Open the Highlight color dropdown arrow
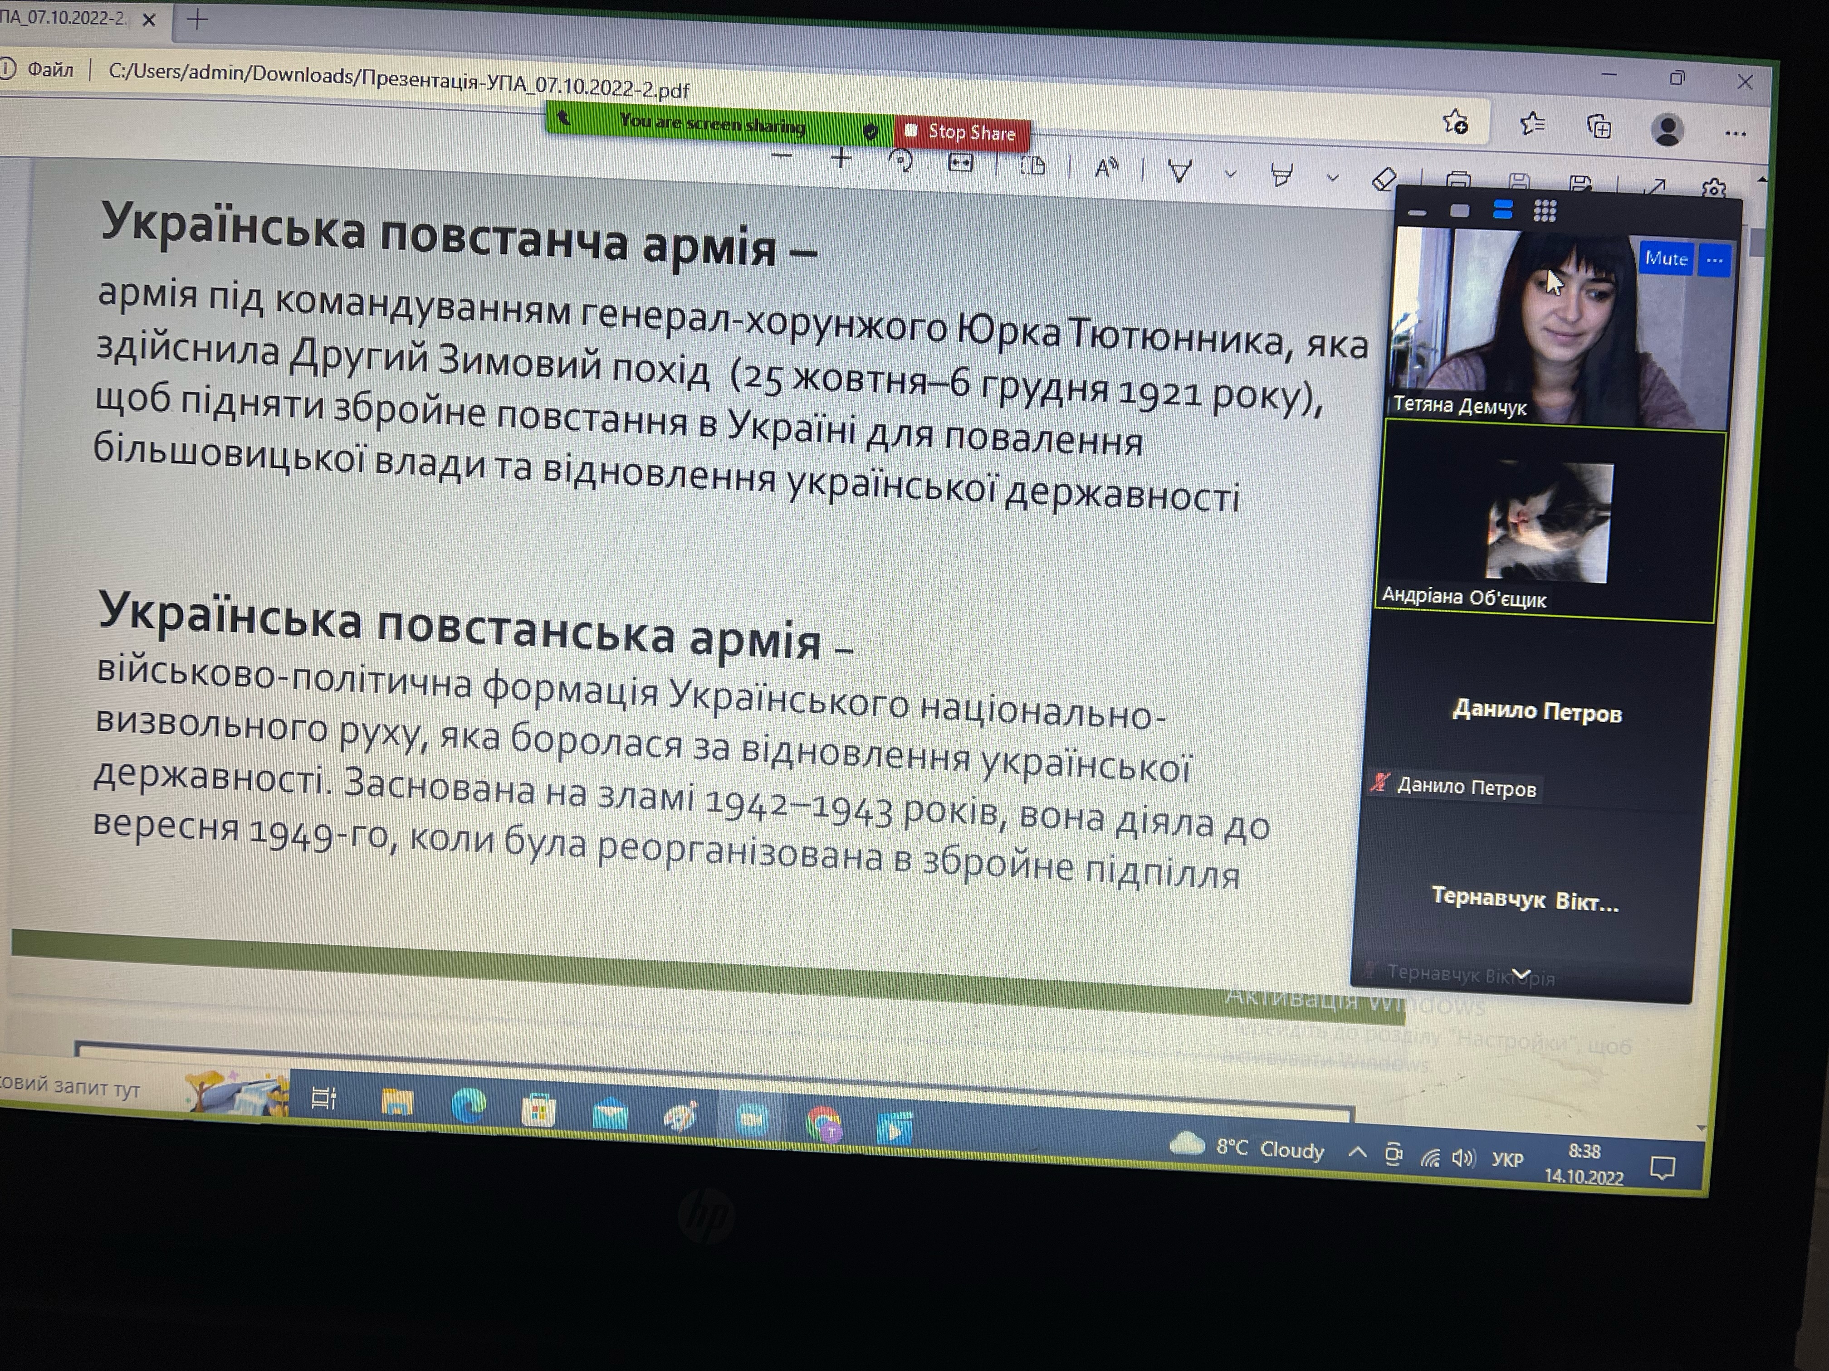This screenshot has width=1829, height=1371. 1332,178
